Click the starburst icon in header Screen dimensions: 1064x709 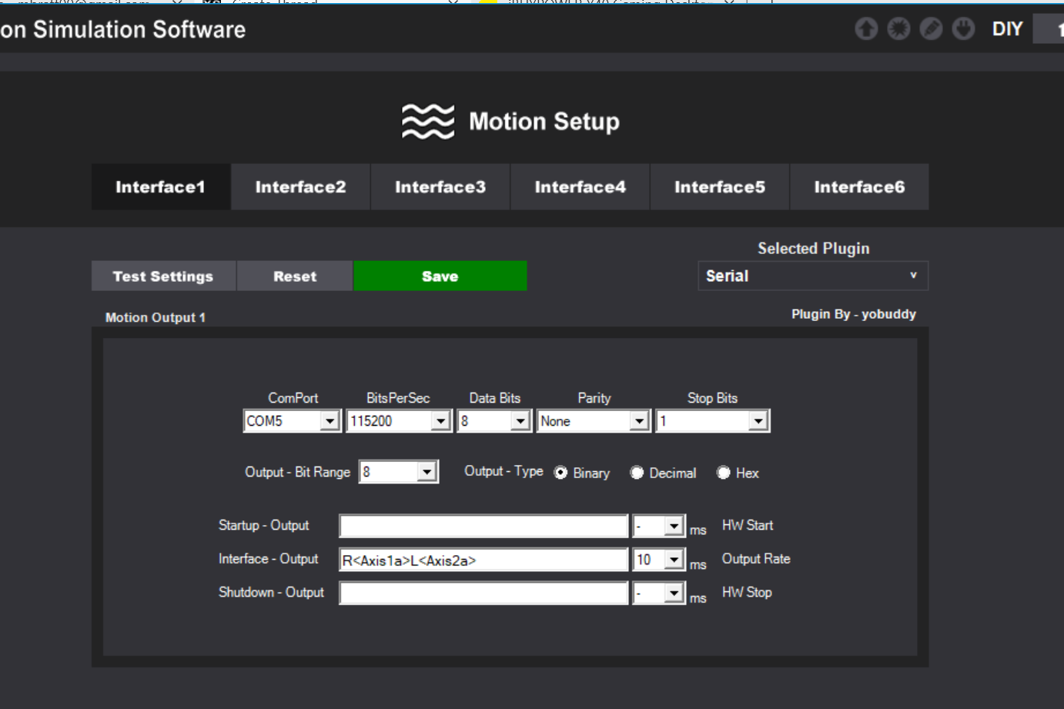pos(898,29)
